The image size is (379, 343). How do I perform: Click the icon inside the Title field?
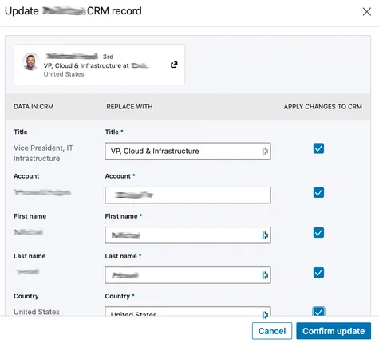265,151
